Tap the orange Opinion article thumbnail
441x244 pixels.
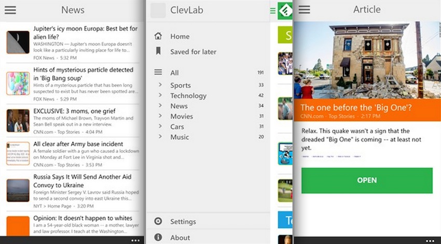pyautogui.click(x=18, y=226)
